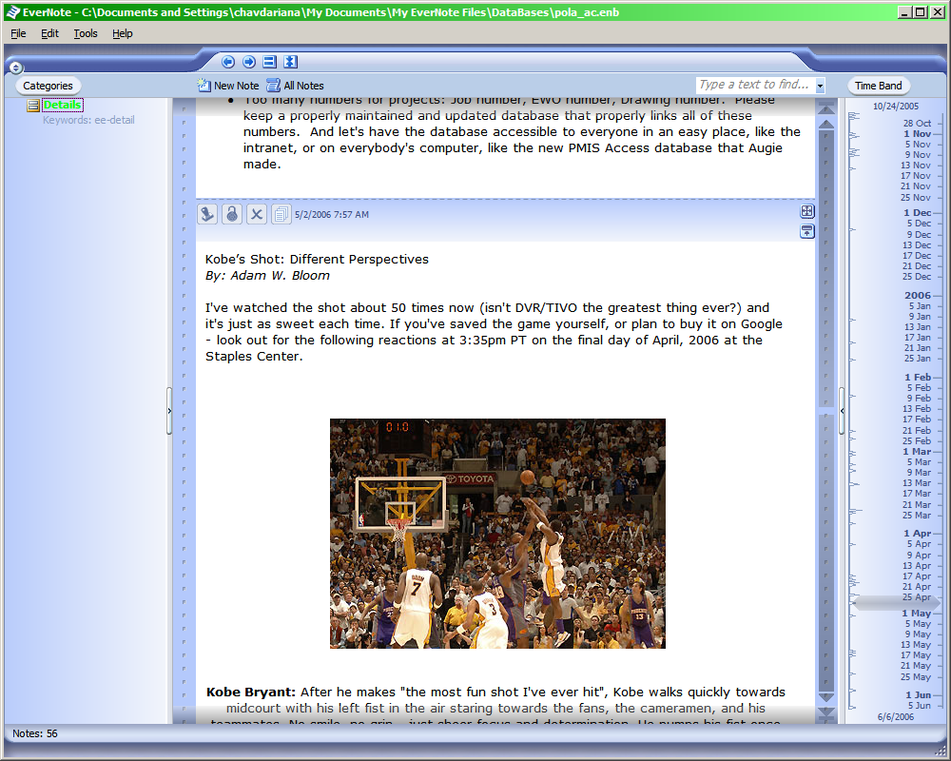Open the Tools menu
Image resolution: width=951 pixels, height=761 pixels.
coord(86,33)
